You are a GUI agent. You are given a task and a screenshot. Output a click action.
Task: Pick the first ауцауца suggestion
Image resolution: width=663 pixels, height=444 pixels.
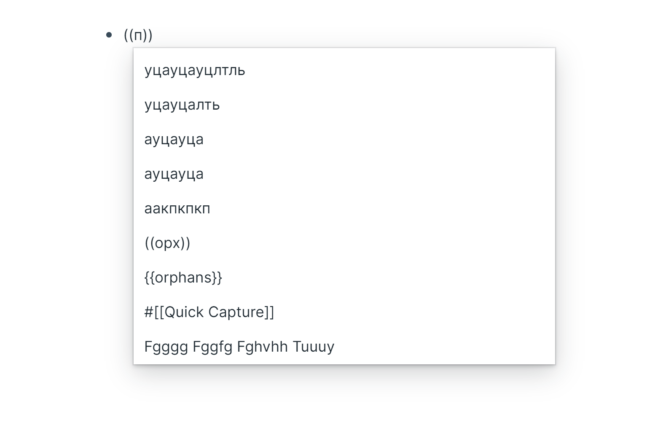point(174,139)
